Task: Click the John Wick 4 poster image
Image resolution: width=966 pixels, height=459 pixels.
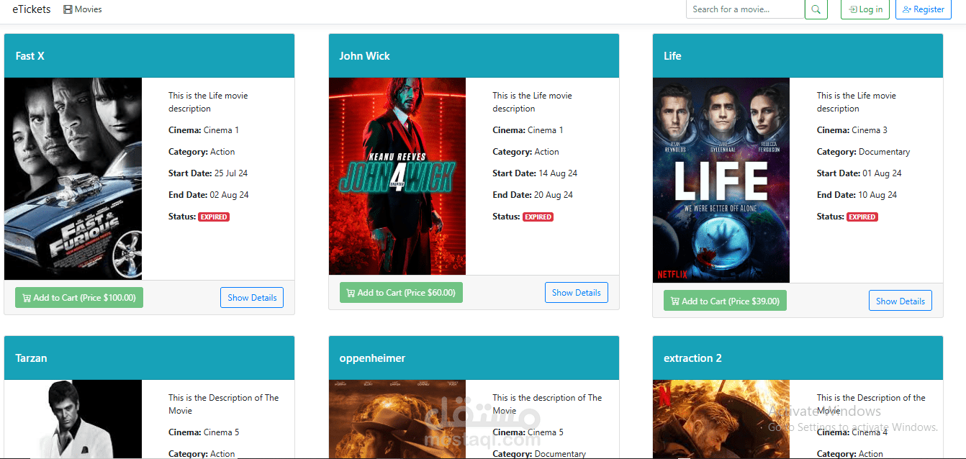Action: click(397, 176)
